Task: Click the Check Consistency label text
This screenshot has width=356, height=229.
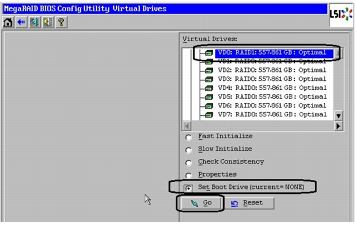Action: [x=231, y=162]
